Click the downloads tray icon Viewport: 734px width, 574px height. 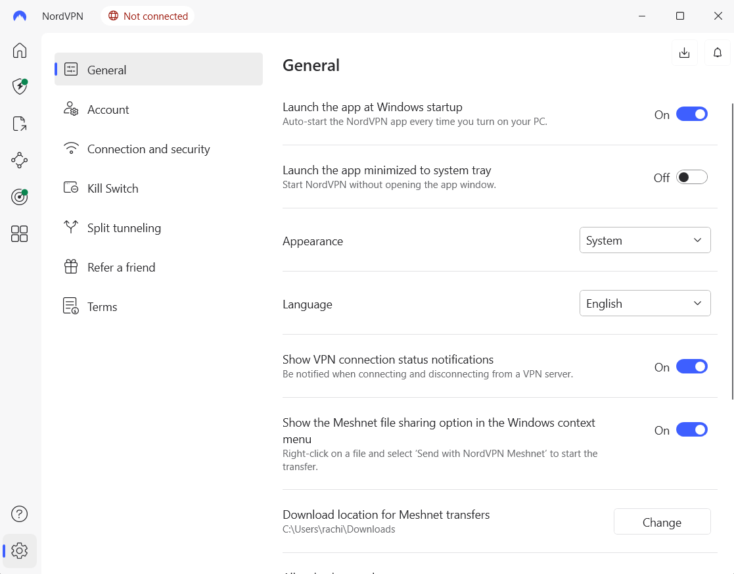[684, 53]
